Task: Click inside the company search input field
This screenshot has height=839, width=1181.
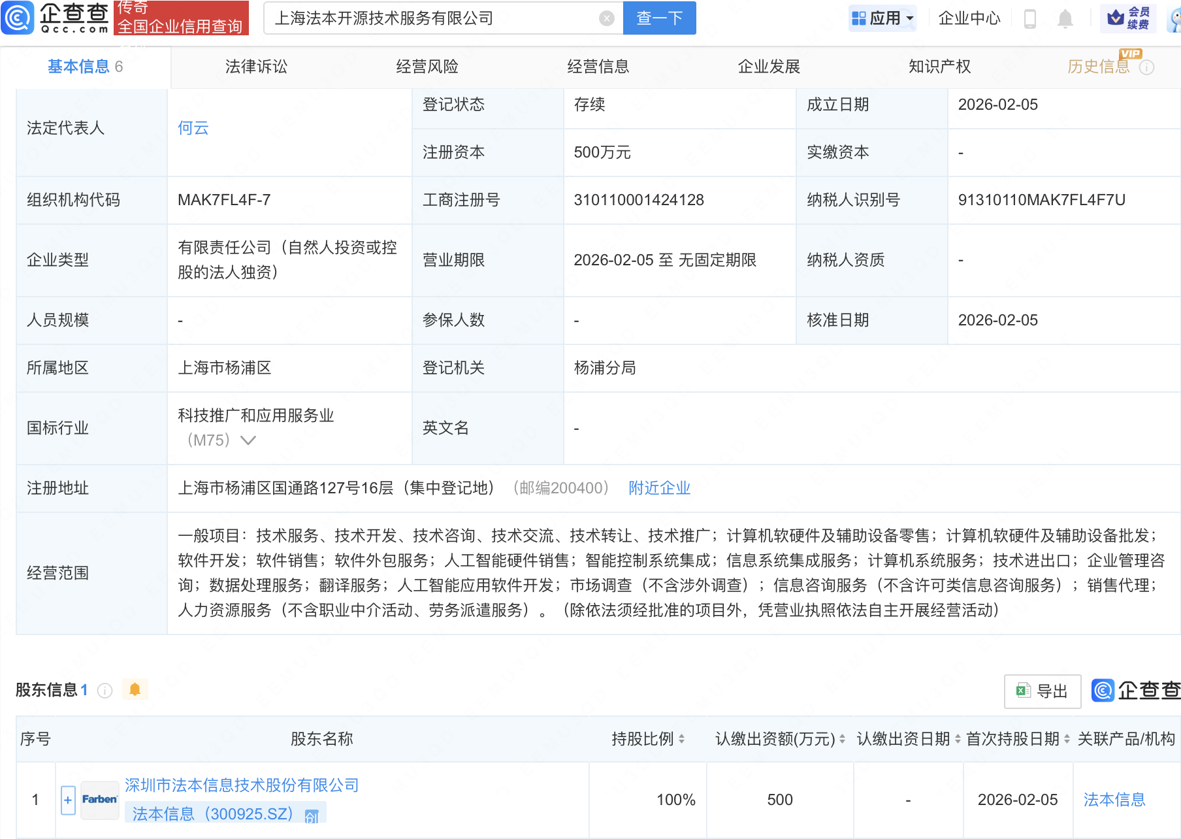Action: coord(425,18)
